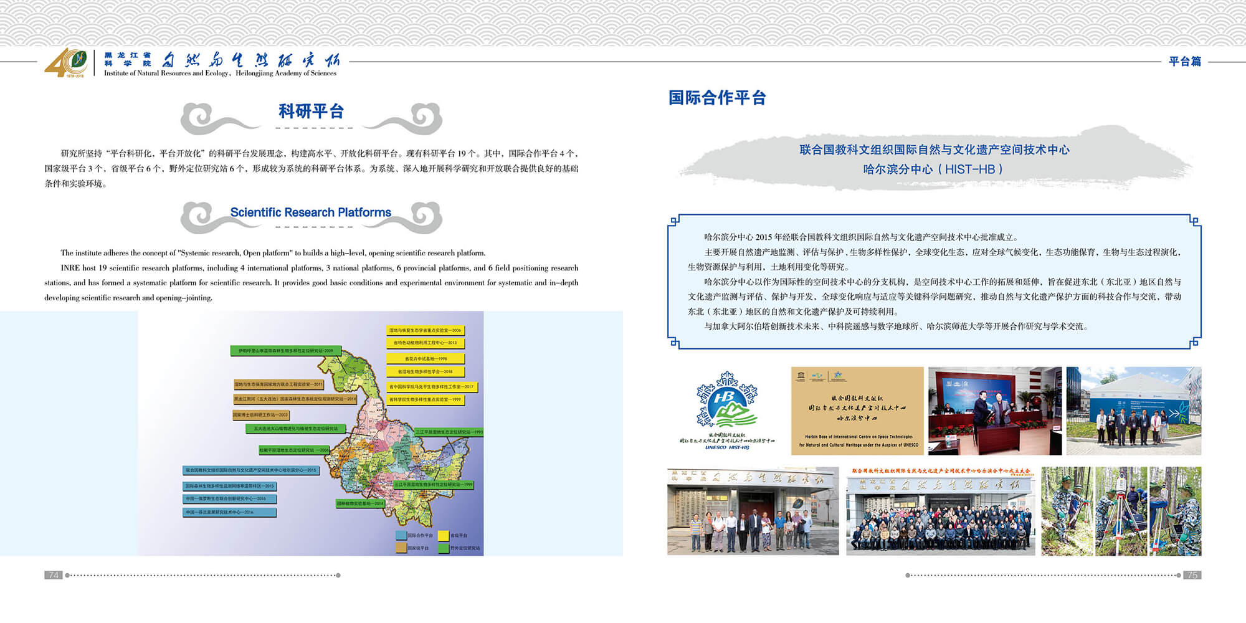Open the founding conference group photo
This screenshot has height=623, width=1246.
click(x=940, y=515)
